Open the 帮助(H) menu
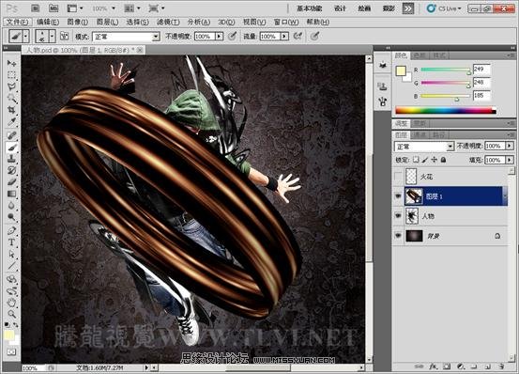Image resolution: width=519 pixels, height=374 pixels. coord(318,22)
